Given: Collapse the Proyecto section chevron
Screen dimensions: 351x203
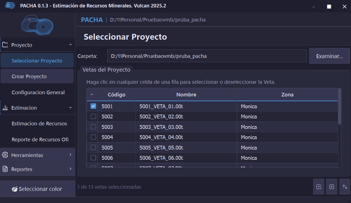Looking at the screenshot, I should point(70,45).
